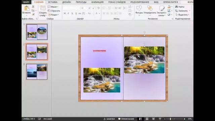The image size is (215, 121).
Task: Switch to the АНИМАЦИЯ (Animation) tab
Action: pos(97,2)
